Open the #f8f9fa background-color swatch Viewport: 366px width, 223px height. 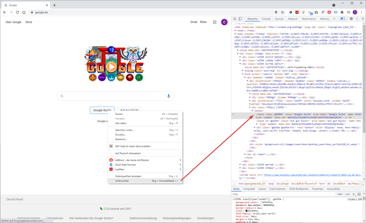pos(261,202)
